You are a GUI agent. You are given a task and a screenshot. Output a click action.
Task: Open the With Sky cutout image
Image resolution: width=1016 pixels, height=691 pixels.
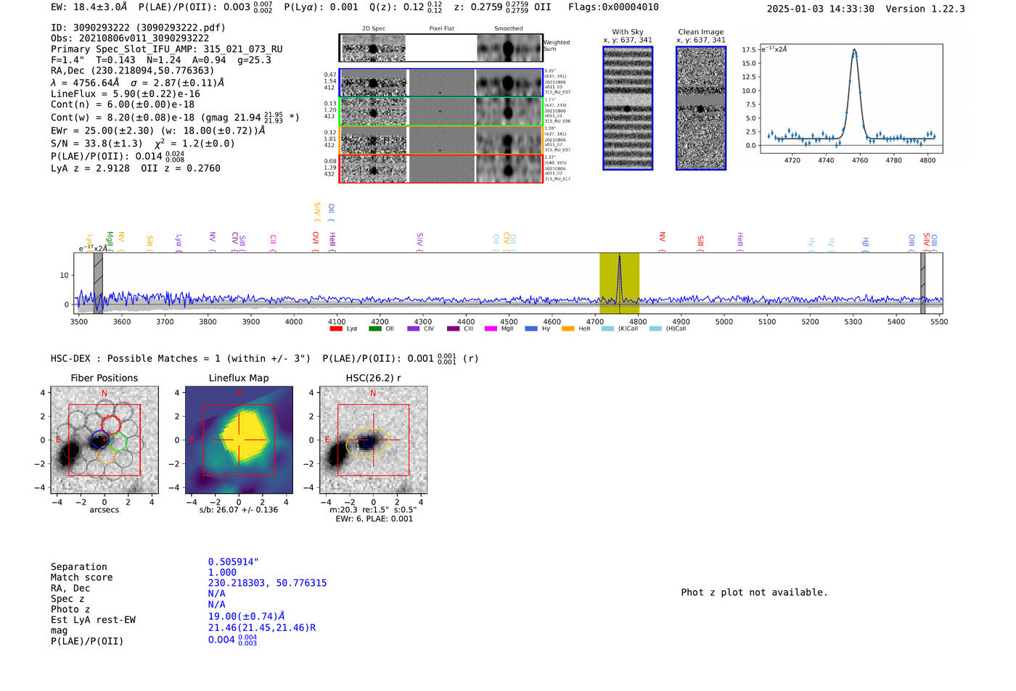[x=628, y=108]
